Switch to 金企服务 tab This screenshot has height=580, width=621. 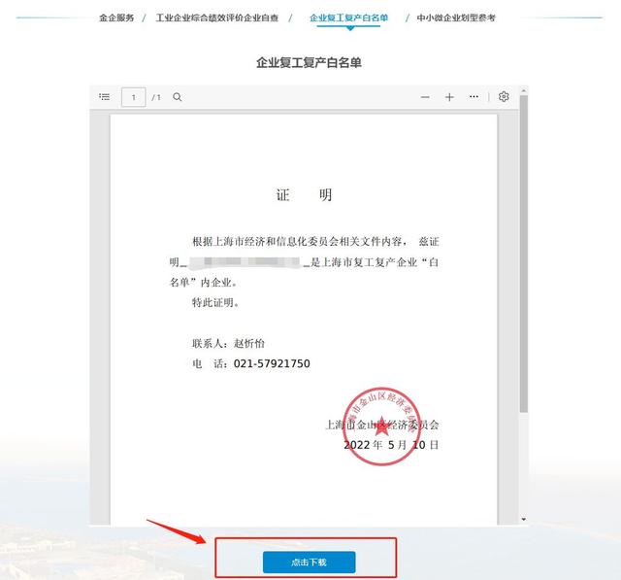pos(116,17)
